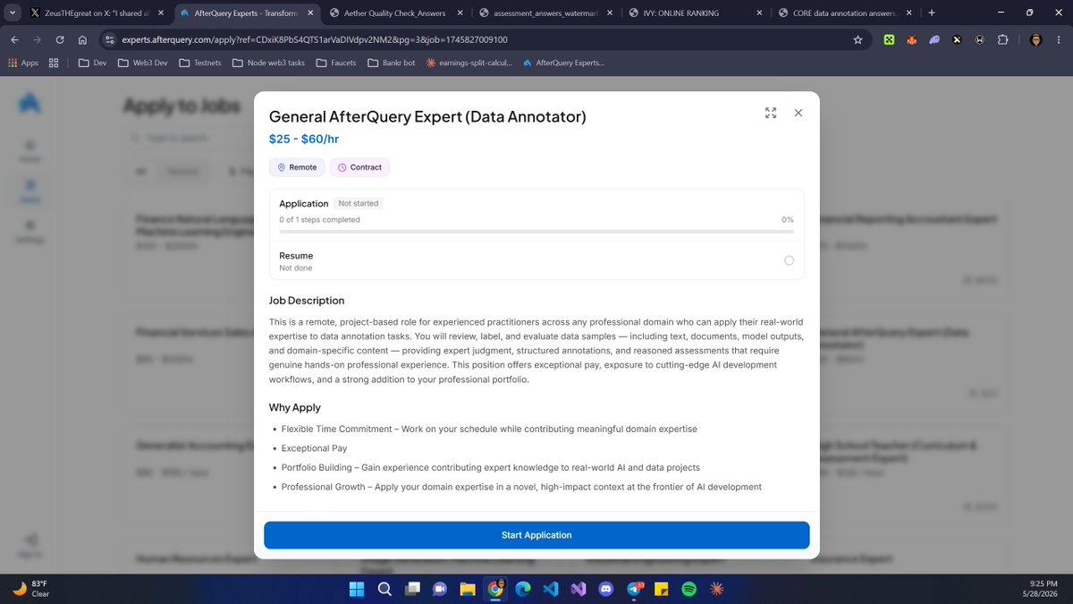Open the Apps bookmarks shortcut

pyautogui.click(x=23, y=63)
